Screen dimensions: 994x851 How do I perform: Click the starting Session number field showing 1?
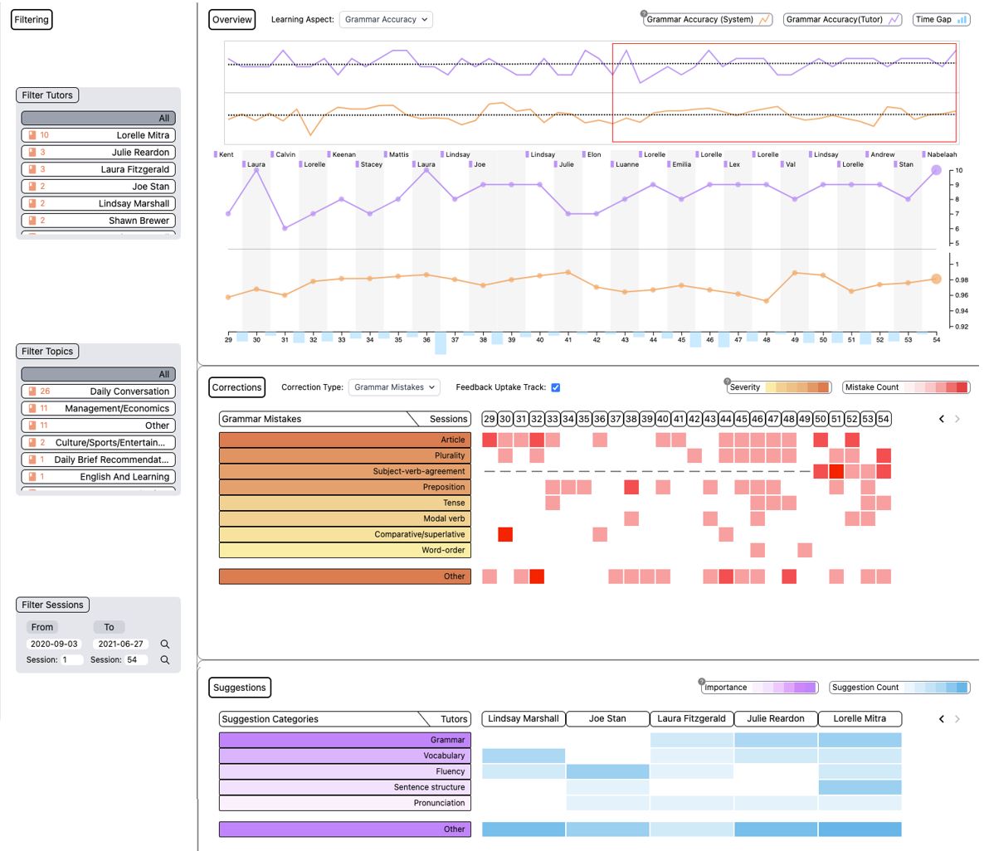tap(71, 659)
